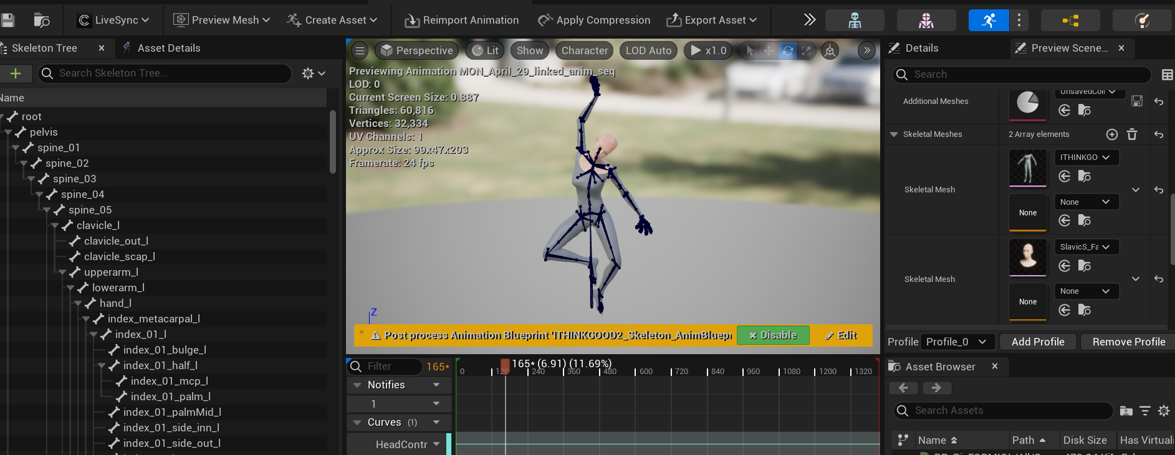Open the ITHINKGO skeletal mesh dropdown
This screenshot has height=455, width=1175.
tap(1086, 157)
